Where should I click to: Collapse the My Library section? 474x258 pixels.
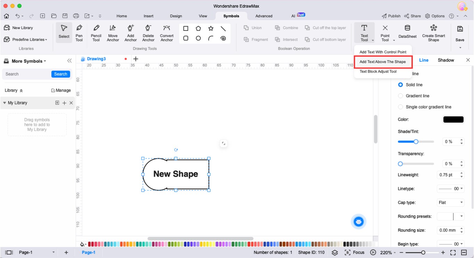point(5,103)
